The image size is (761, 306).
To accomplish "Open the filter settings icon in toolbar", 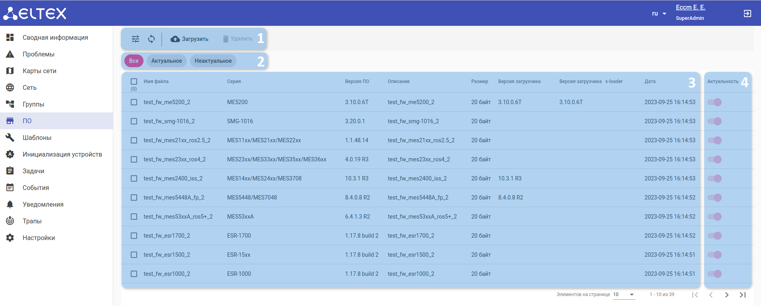I will (x=136, y=39).
